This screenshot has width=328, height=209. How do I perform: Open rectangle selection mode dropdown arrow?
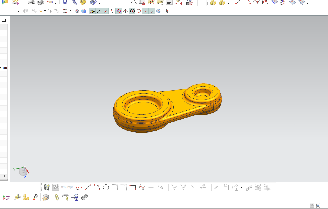click(70, 11)
